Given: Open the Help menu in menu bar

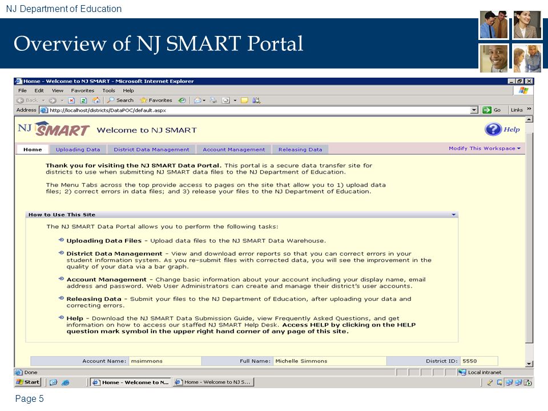Looking at the screenshot, I should point(128,91).
